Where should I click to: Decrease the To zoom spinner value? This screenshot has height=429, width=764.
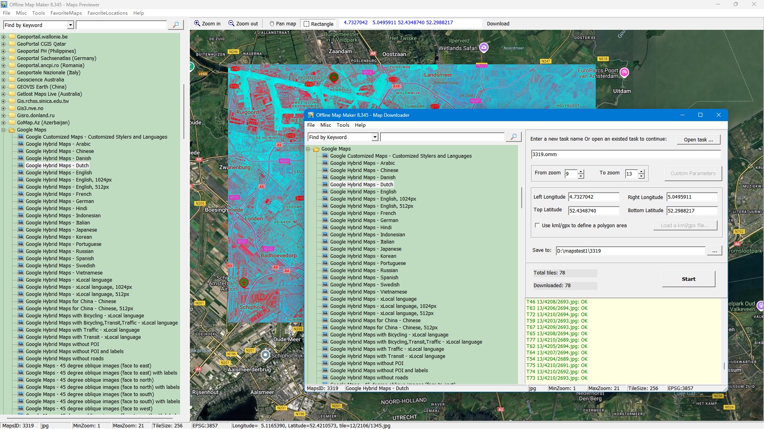pos(641,176)
